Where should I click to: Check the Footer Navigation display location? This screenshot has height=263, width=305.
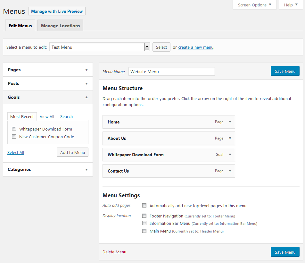coord(144,216)
